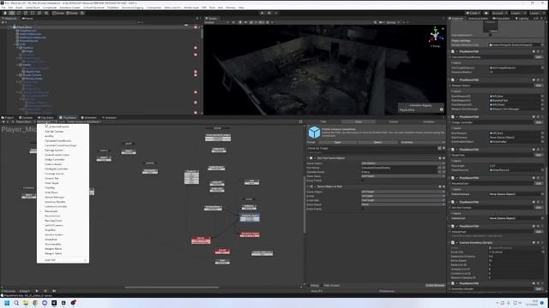549x308 pixels.
Task: Select the Move tool in Unity toolbar
Action: coord(12,13)
